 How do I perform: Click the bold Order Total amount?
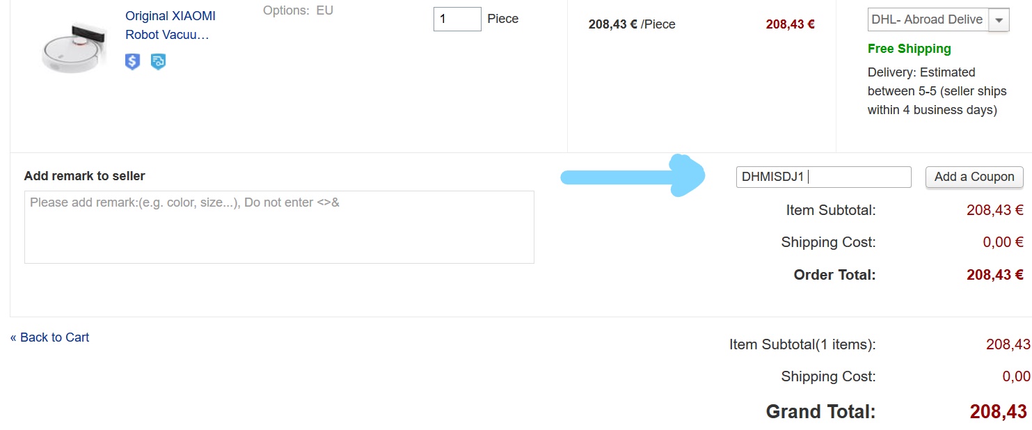(995, 275)
